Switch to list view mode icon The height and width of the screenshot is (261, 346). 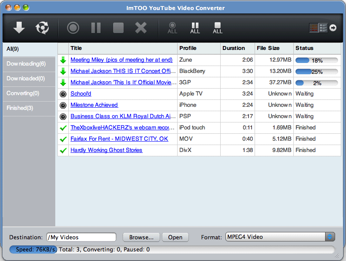[323, 28]
